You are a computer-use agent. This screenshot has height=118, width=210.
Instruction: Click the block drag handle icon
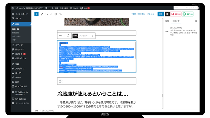pyautogui.click(x=64, y=36)
